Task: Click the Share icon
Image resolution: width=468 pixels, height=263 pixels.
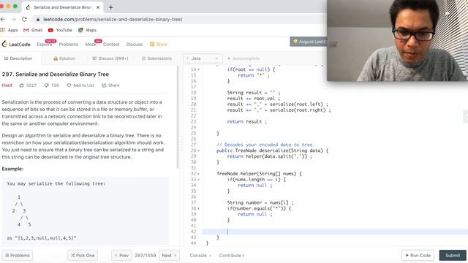Action: tap(104, 85)
